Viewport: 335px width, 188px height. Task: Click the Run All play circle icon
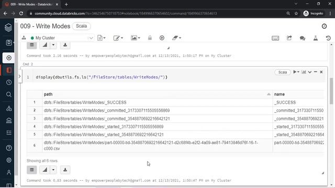[x=162, y=38]
